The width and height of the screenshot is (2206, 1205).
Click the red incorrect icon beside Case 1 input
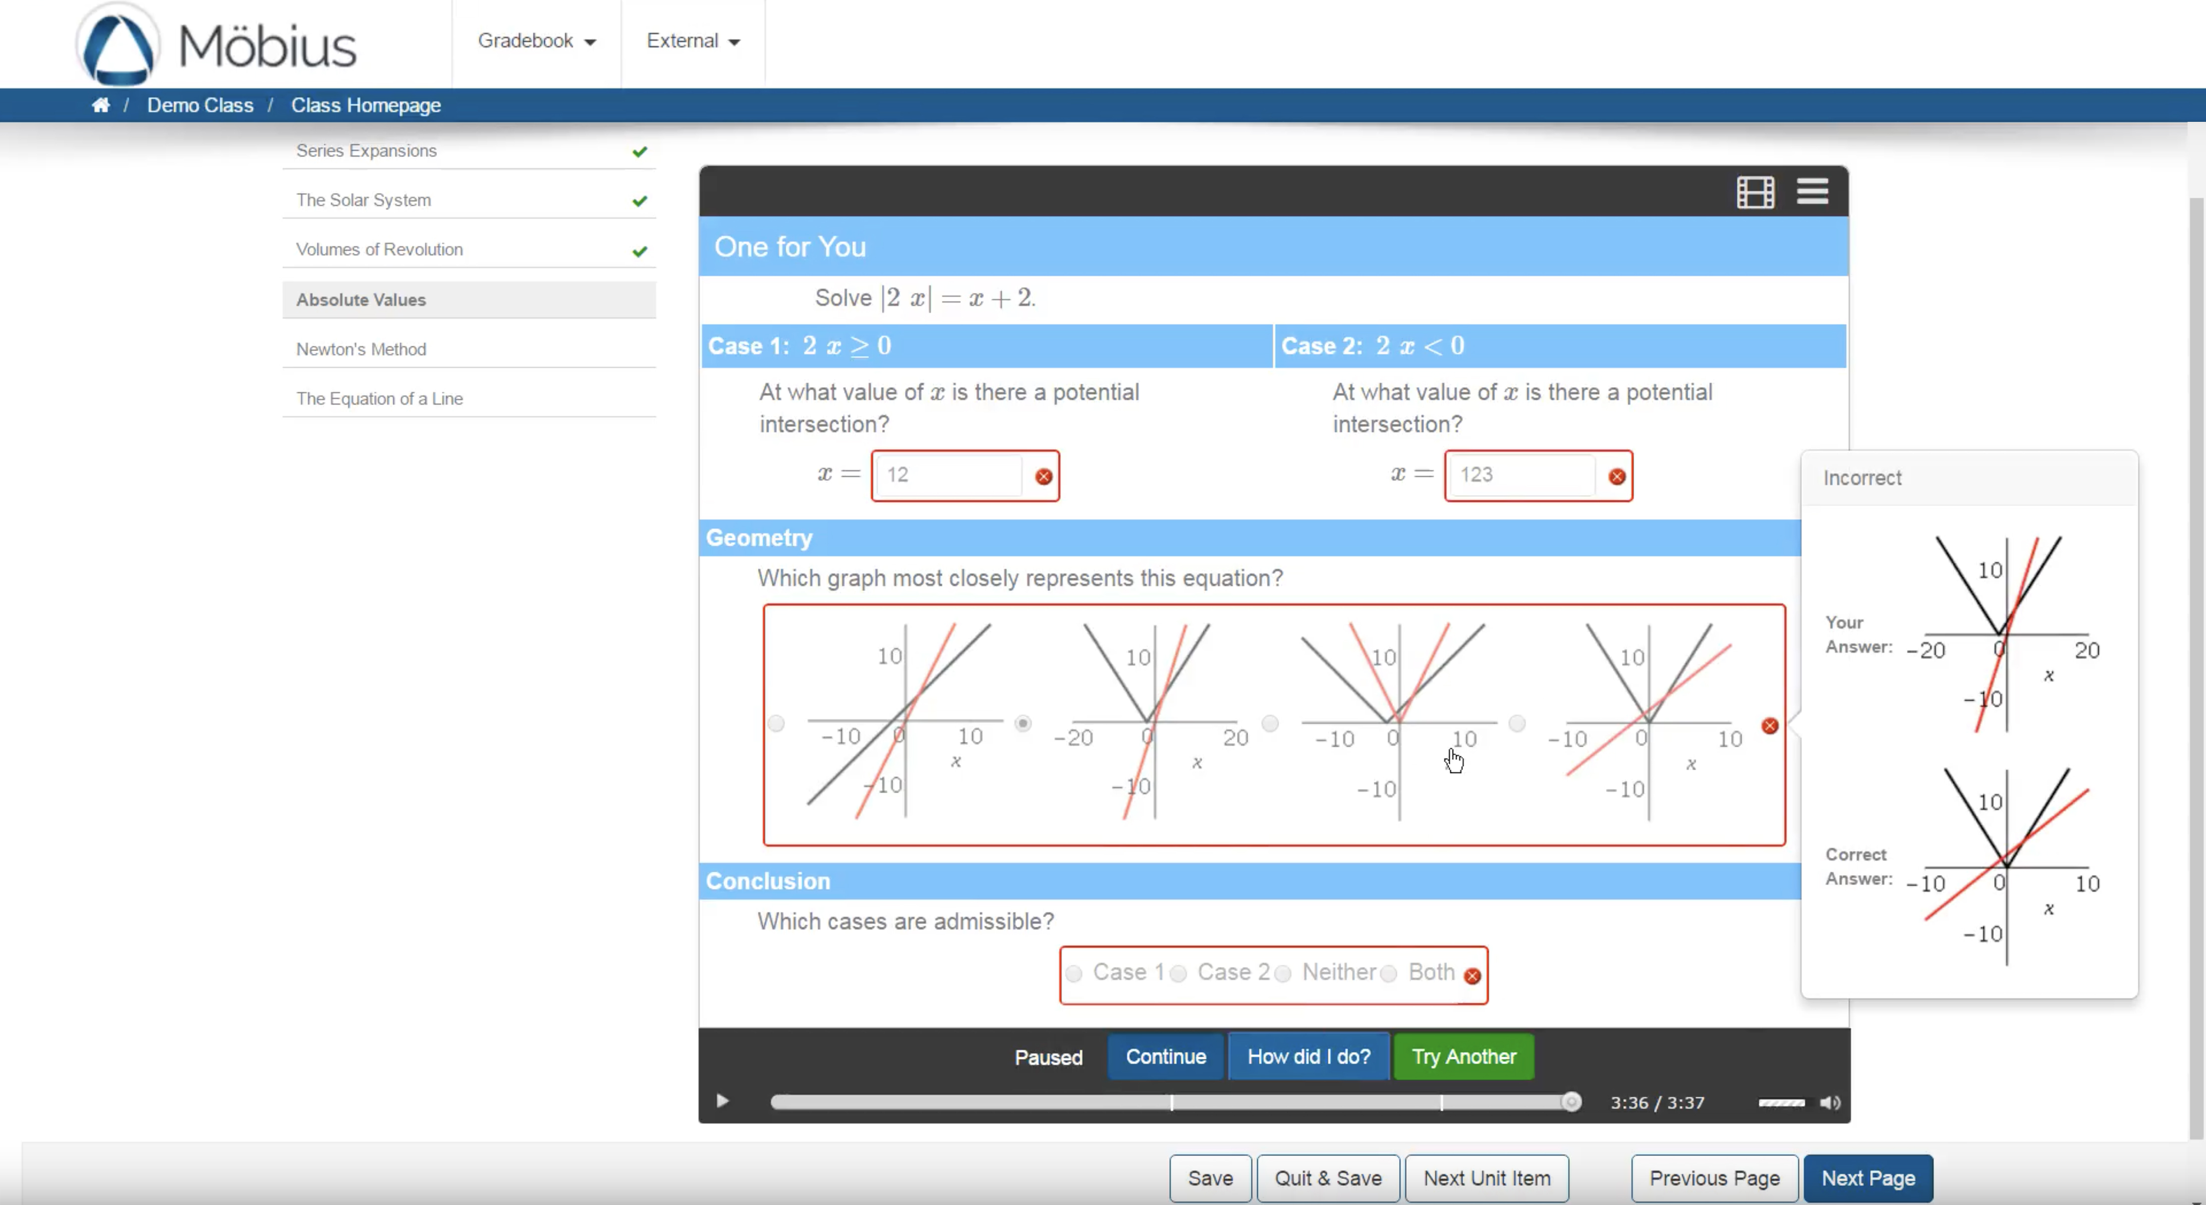coord(1043,476)
